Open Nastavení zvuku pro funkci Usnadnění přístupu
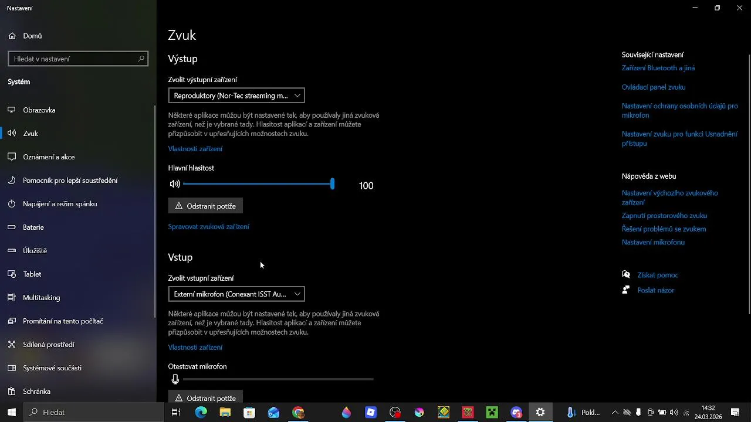751x422 pixels. coord(679,139)
